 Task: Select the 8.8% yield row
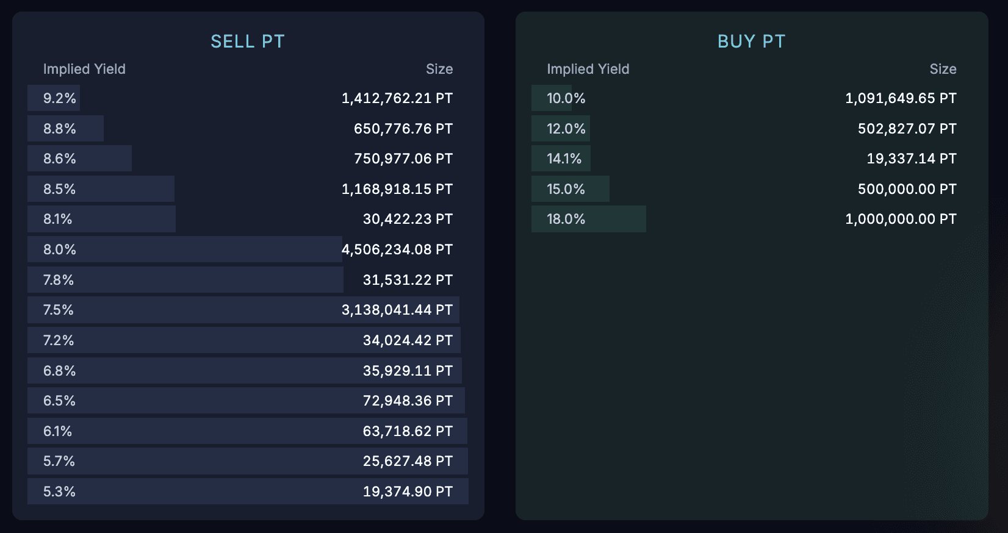60,129
